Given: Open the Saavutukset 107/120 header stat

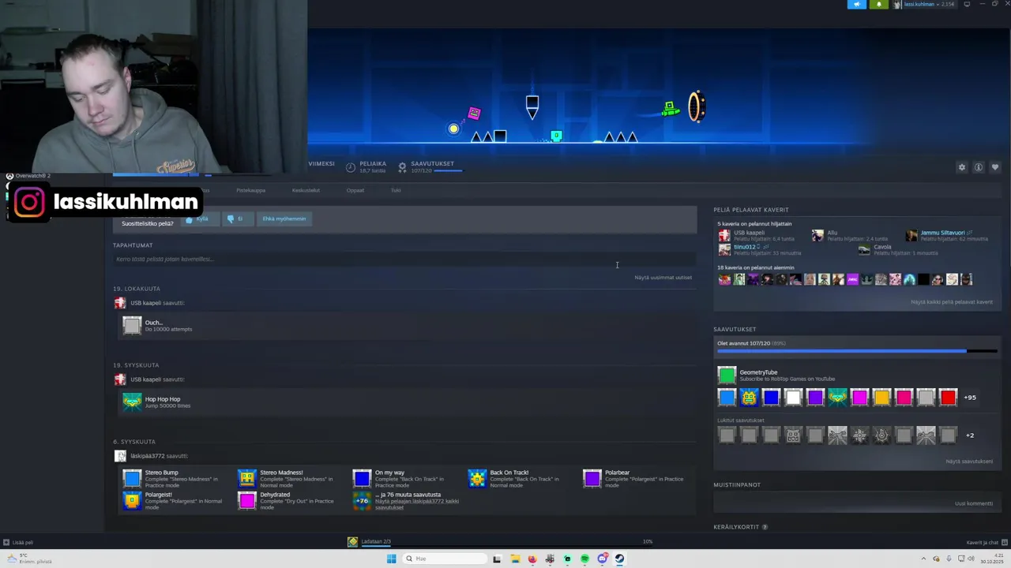Looking at the screenshot, I should [432, 166].
